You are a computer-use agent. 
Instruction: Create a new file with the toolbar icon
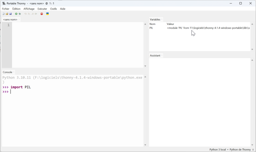pos(4,14)
